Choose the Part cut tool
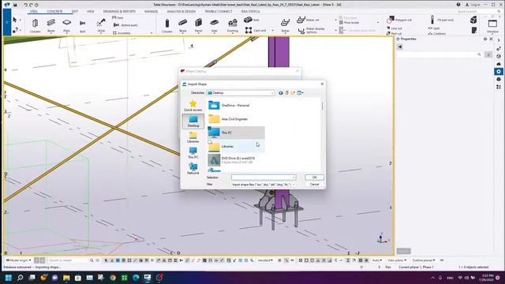The height and width of the screenshot is (284, 505). [395, 33]
